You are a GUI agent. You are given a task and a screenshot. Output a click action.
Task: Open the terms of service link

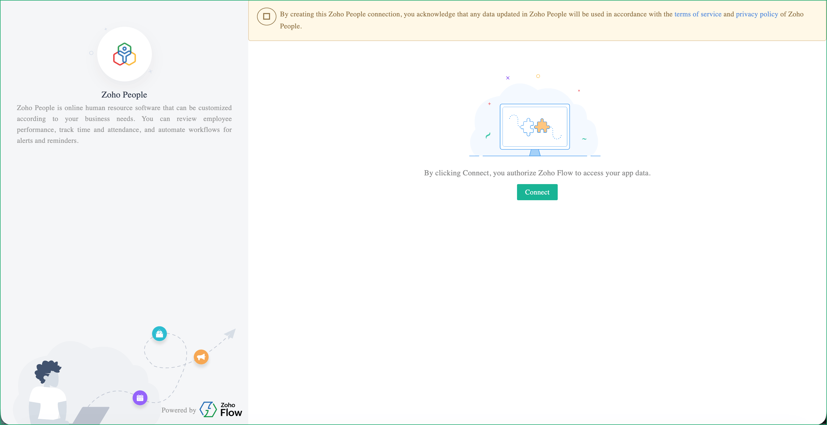tap(698, 14)
